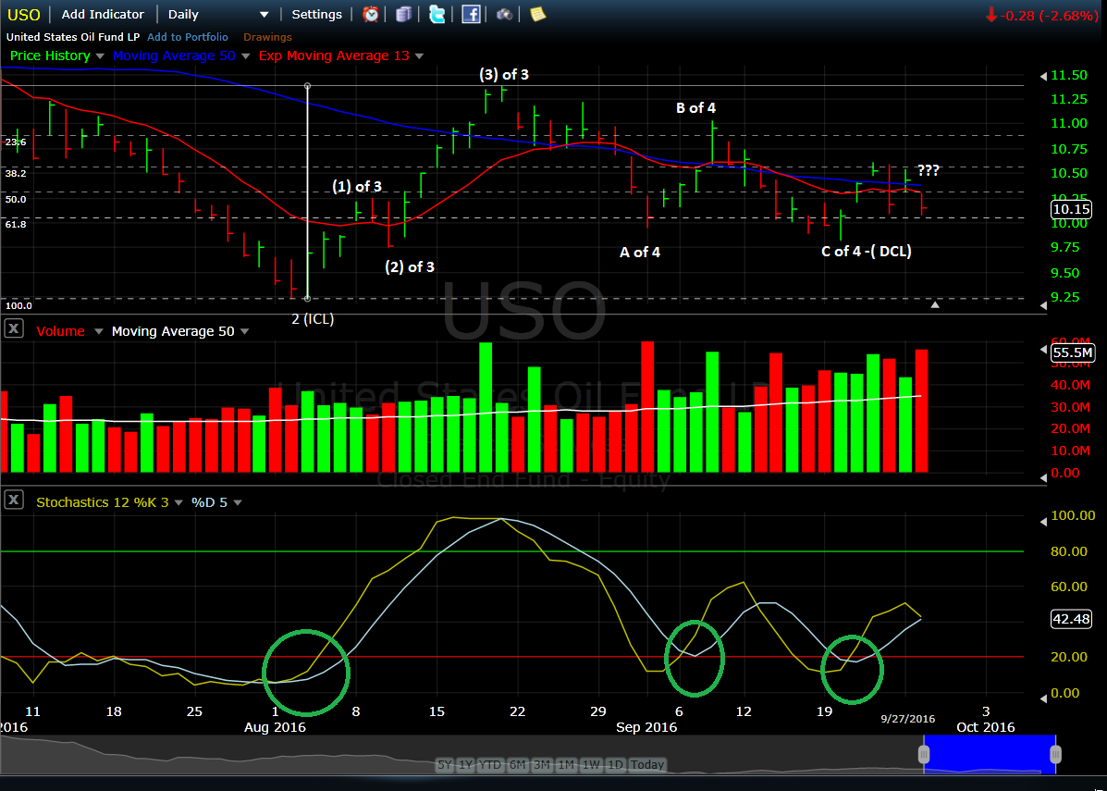
Task: Open the Price History dropdown arrow
Action: coord(99,56)
